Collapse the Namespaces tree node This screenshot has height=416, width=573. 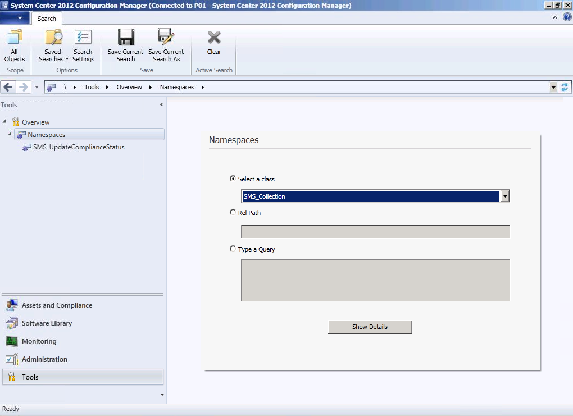coord(10,134)
